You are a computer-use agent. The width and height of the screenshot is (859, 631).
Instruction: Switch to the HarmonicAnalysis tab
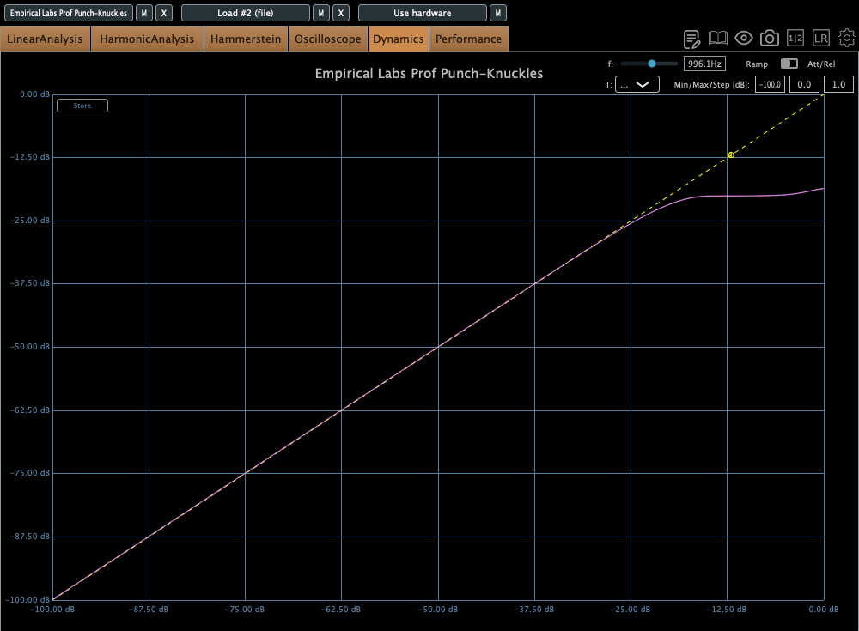coord(147,39)
